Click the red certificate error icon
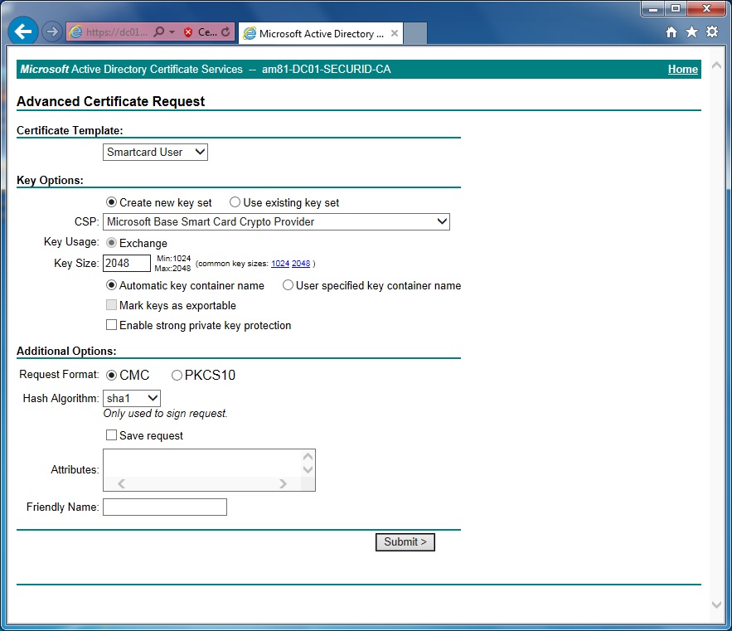The image size is (732, 631). (x=188, y=32)
